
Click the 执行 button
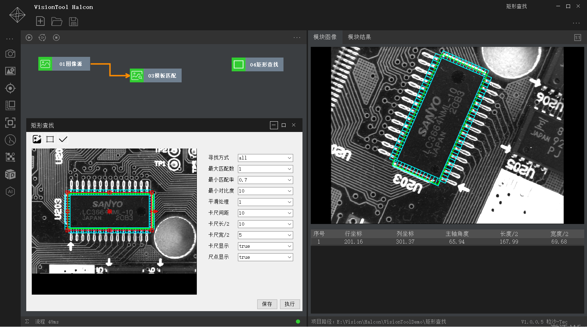point(290,304)
